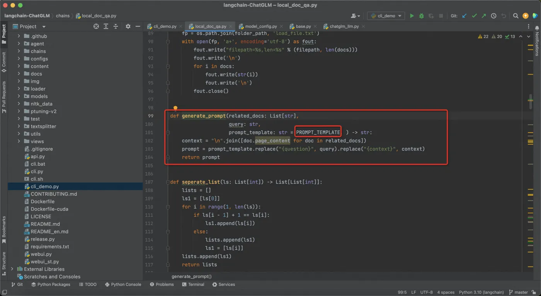Run with coverage icon
Image resolution: width=541 pixels, height=296 pixels.
[x=431, y=16]
